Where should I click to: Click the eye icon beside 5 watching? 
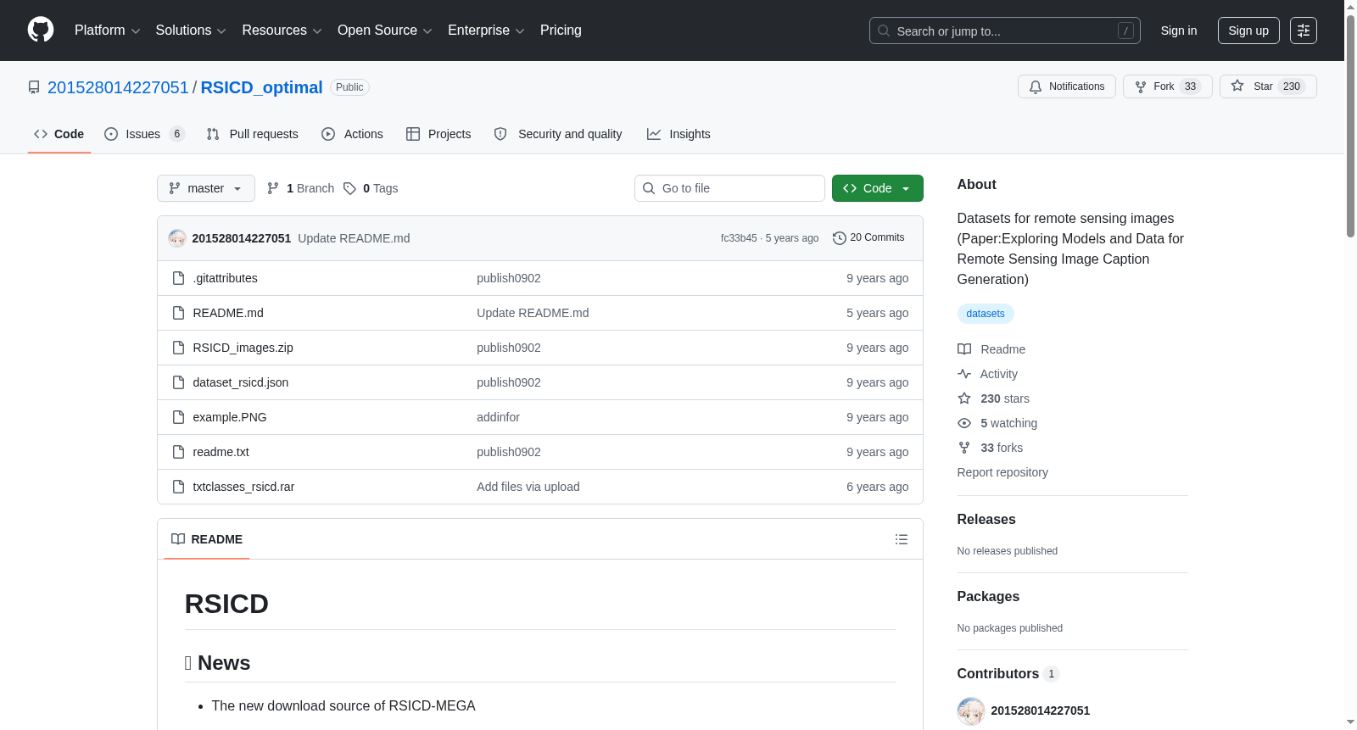[964, 423]
